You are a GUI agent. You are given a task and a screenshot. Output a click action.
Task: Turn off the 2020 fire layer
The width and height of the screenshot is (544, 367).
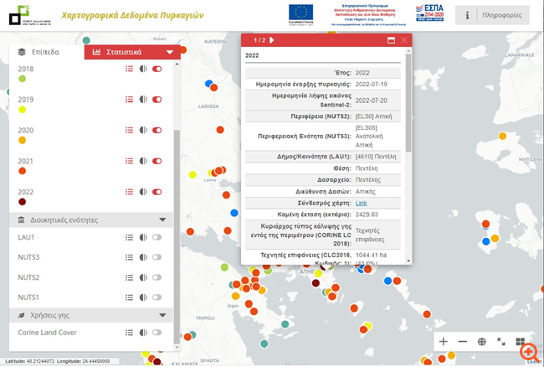click(x=157, y=130)
